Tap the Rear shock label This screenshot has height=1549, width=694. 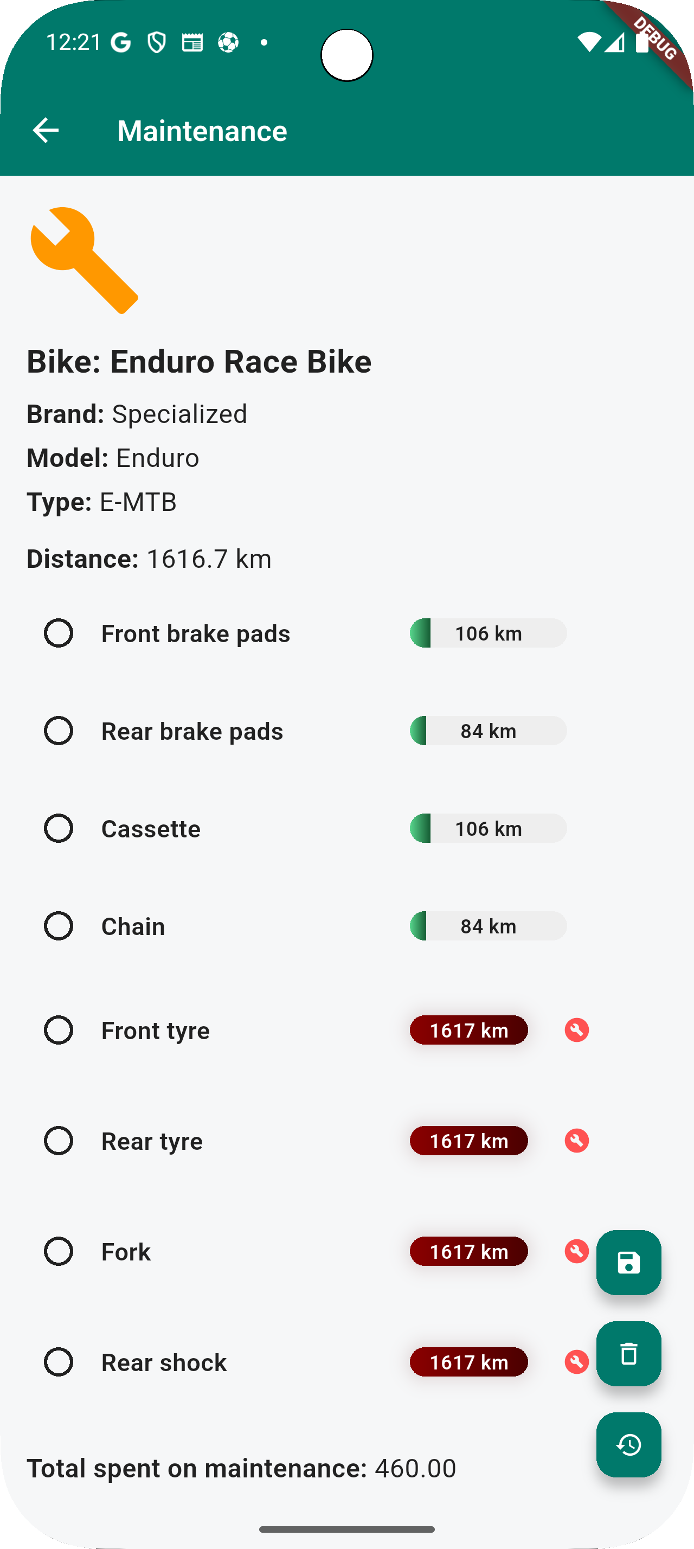164,1362
